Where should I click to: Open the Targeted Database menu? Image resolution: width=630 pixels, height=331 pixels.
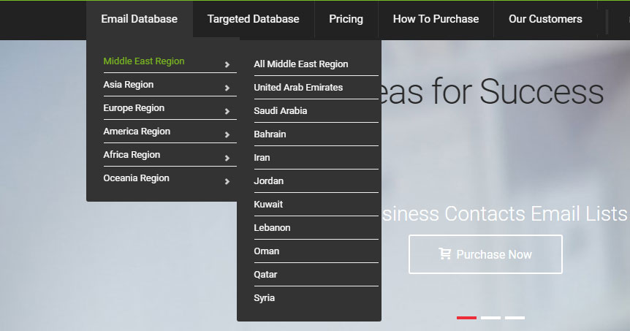pyautogui.click(x=253, y=19)
